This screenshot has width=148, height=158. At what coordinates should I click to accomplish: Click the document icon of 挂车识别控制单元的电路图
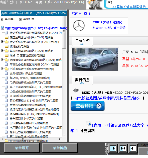click(x=6, y=118)
